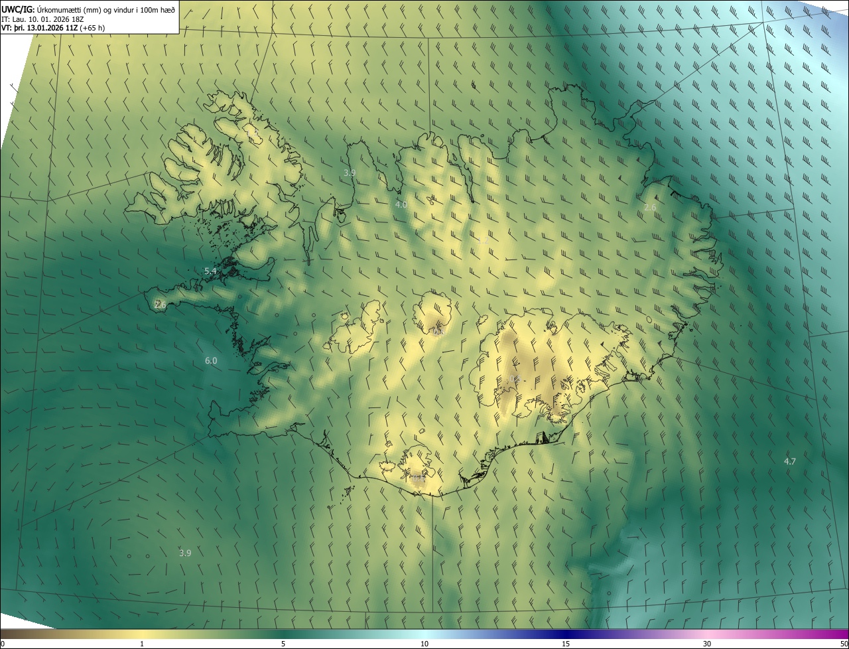This screenshot has width=849, height=649.
Task: Click the colour scale at tick 50
Action: point(844,644)
